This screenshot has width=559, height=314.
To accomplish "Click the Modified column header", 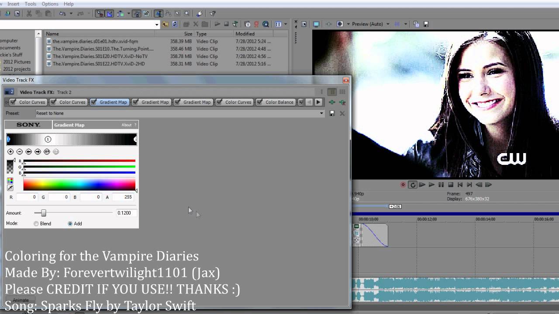I will coord(254,34).
